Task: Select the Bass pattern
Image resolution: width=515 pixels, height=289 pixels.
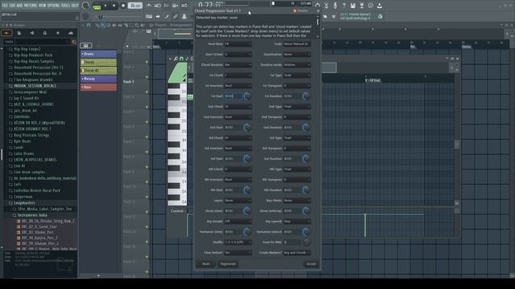Action: coord(98,88)
